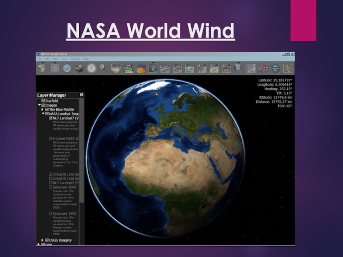Collapse the Images layer group
Viewport: 343px width, 257px height.
coord(39,105)
